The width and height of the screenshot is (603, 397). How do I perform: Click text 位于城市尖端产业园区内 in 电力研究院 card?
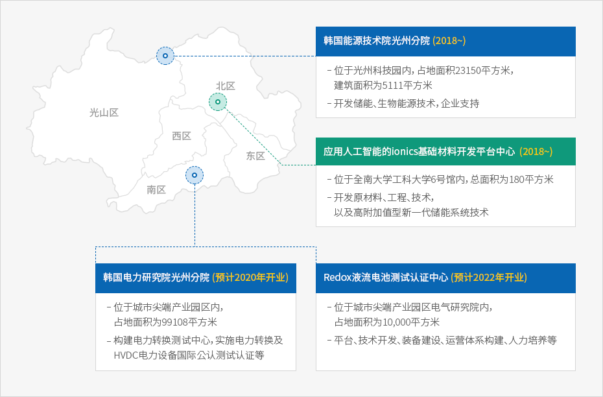tap(169, 307)
